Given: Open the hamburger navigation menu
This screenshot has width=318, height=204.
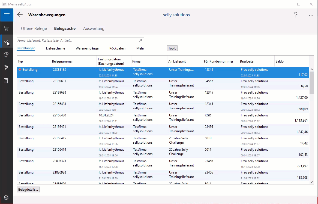Looking at the screenshot, I should point(7,15).
